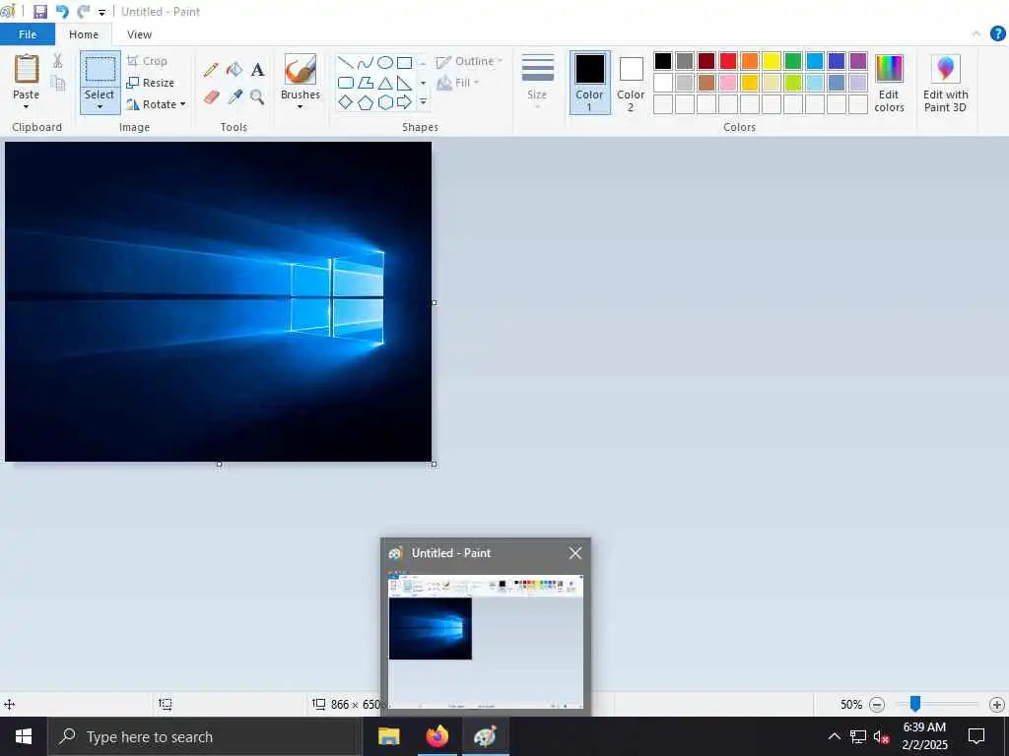Undo the last action

tap(62, 12)
